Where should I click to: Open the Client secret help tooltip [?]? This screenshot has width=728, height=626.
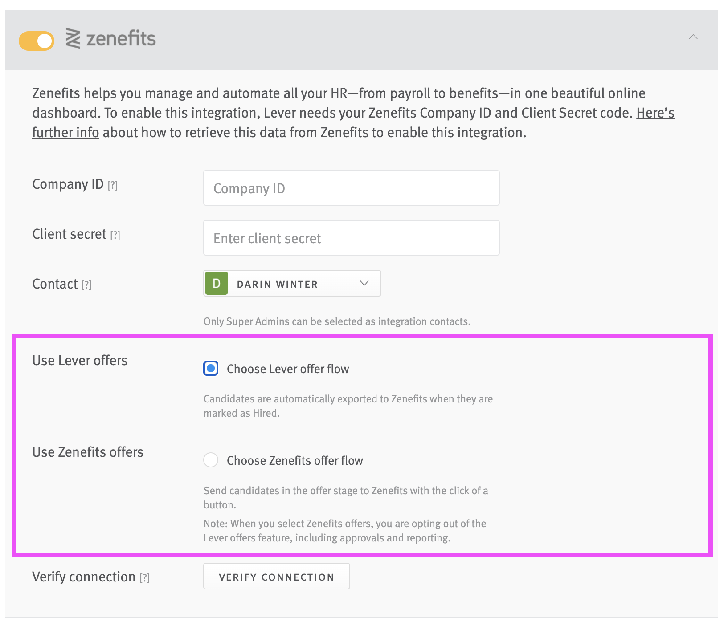point(115,235)
